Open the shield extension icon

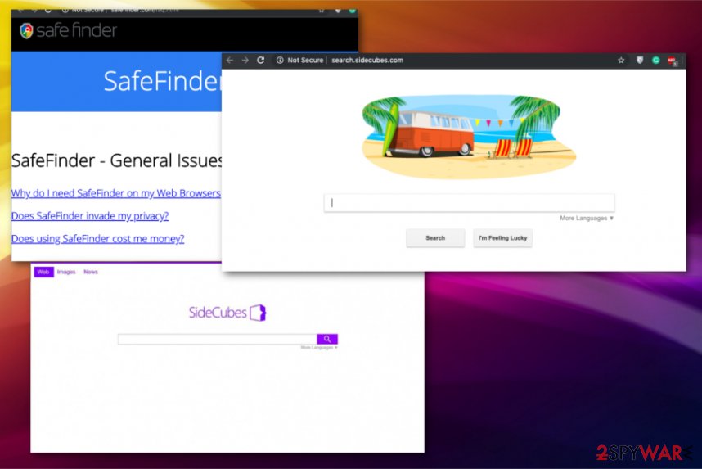[x=640, y=60]
